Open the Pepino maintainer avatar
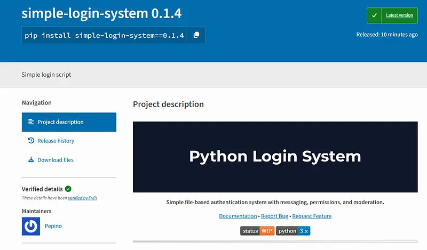The image size is (427, 250). click(31, 226)
